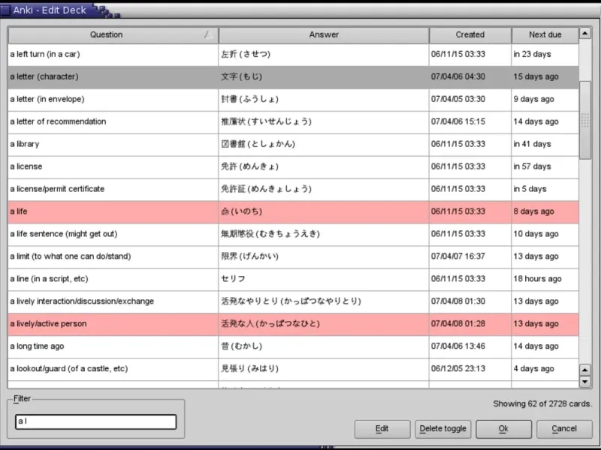The width and height of the screenshot is (601, 450).
Task: Sort by the Question column header
Action: [113, 34]
